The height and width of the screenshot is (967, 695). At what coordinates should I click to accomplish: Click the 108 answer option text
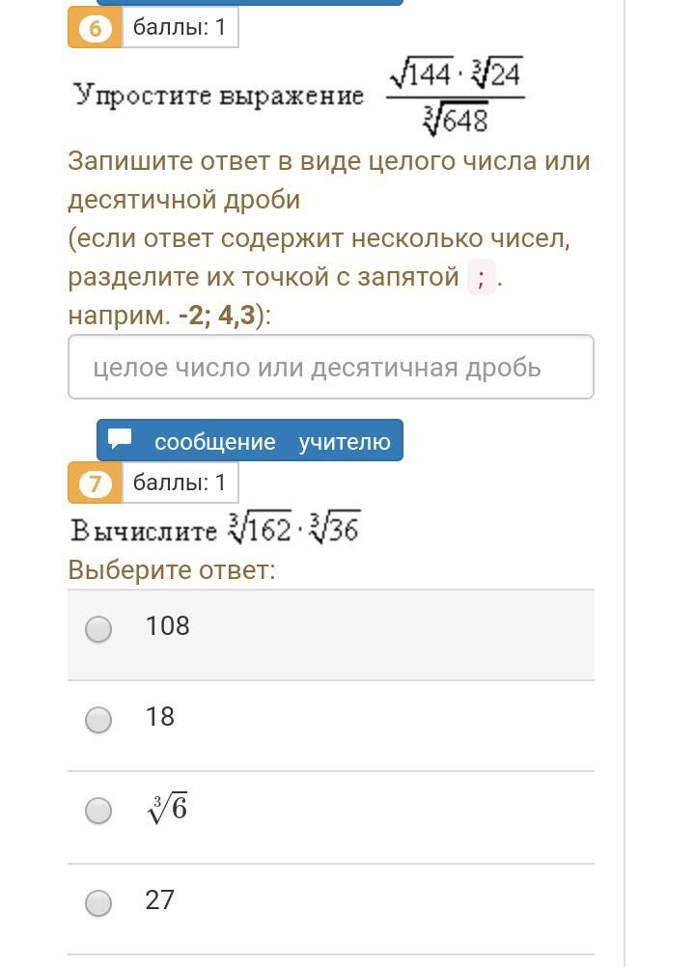click(x=168, y=626)
